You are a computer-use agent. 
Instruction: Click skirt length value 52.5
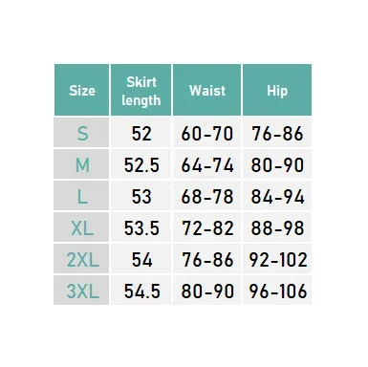(141, 164)
